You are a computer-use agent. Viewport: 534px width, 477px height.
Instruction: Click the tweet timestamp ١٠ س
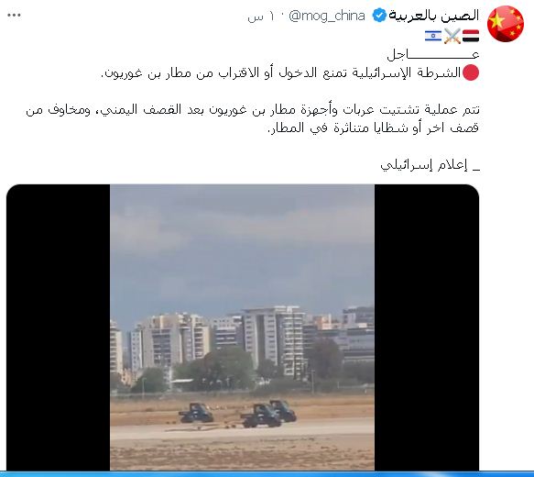point(260,17)
